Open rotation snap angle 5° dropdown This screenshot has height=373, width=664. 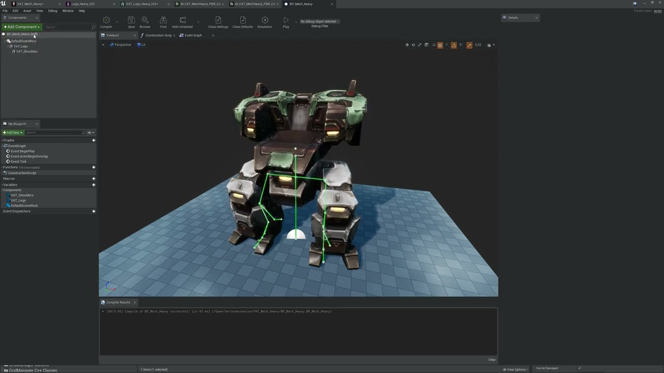tap(461, 45)
